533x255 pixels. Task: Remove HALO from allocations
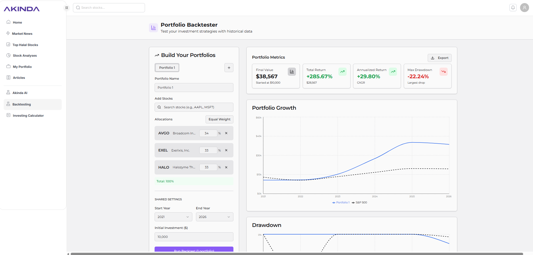[x=226, y=167]
